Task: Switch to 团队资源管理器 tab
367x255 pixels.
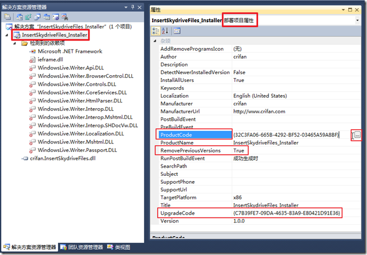Action: coord(81,247)
